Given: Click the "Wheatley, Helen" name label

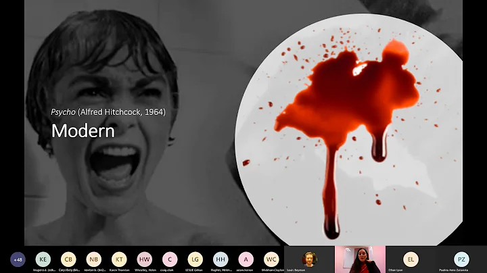Looking at the screenshot, I should 145,270.
